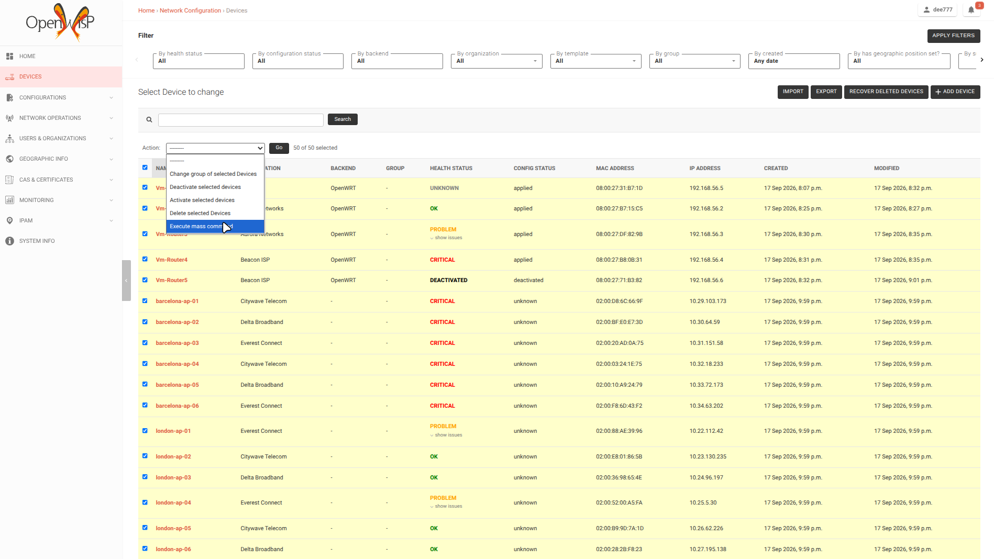Sort by Modified column header
The height and width of the screenshot is (559, 994).
(886, 169)
